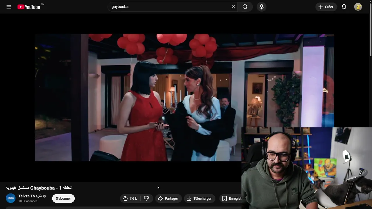
Task: Start voice search with microphone icon
Action: (262, 7)
